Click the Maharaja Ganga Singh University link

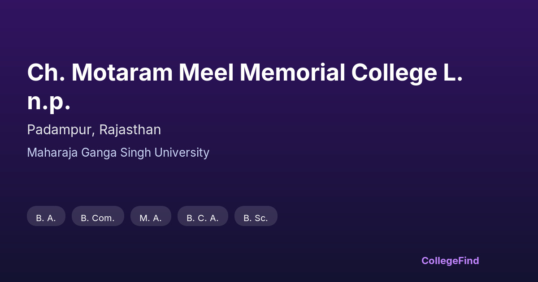pyautogui.click(x=118, y=153)
